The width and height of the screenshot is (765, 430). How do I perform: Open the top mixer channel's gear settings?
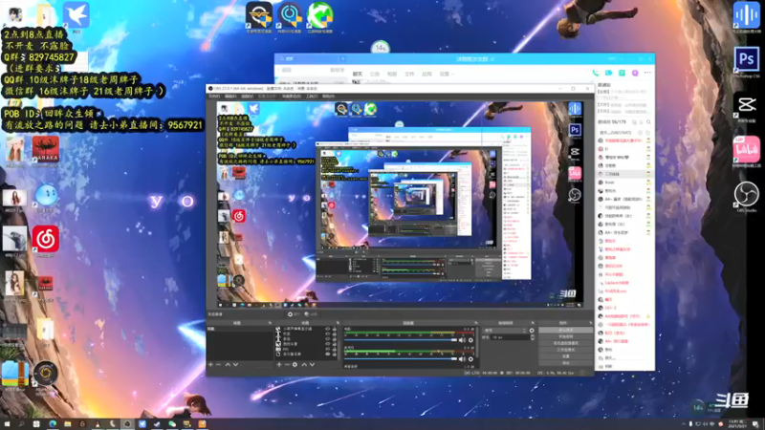tap(470, 340)
